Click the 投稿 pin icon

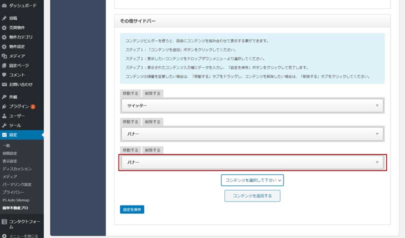pos(4,18)
